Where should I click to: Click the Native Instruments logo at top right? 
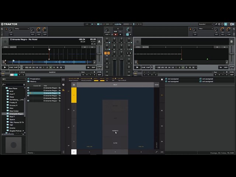tap(232, 24)
